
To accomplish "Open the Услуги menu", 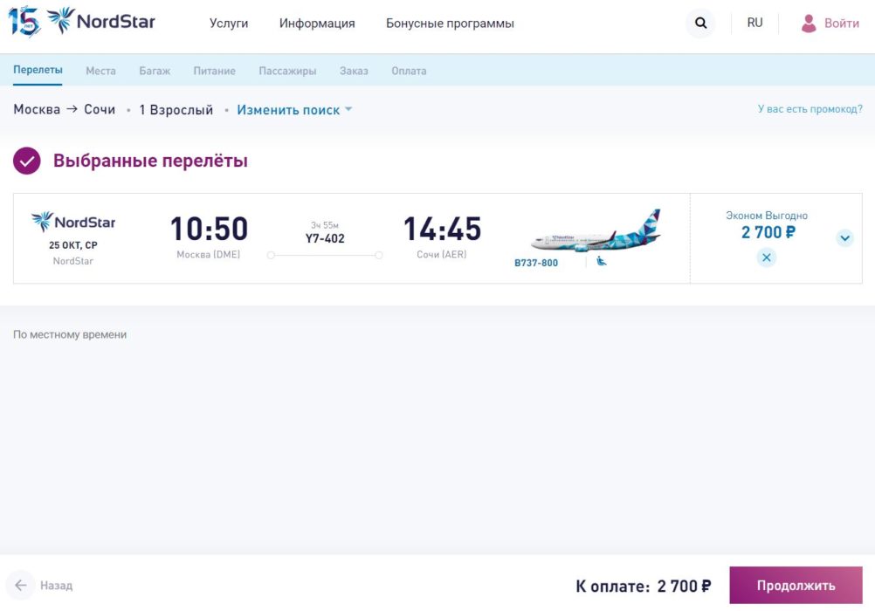I will pos(229,24).
